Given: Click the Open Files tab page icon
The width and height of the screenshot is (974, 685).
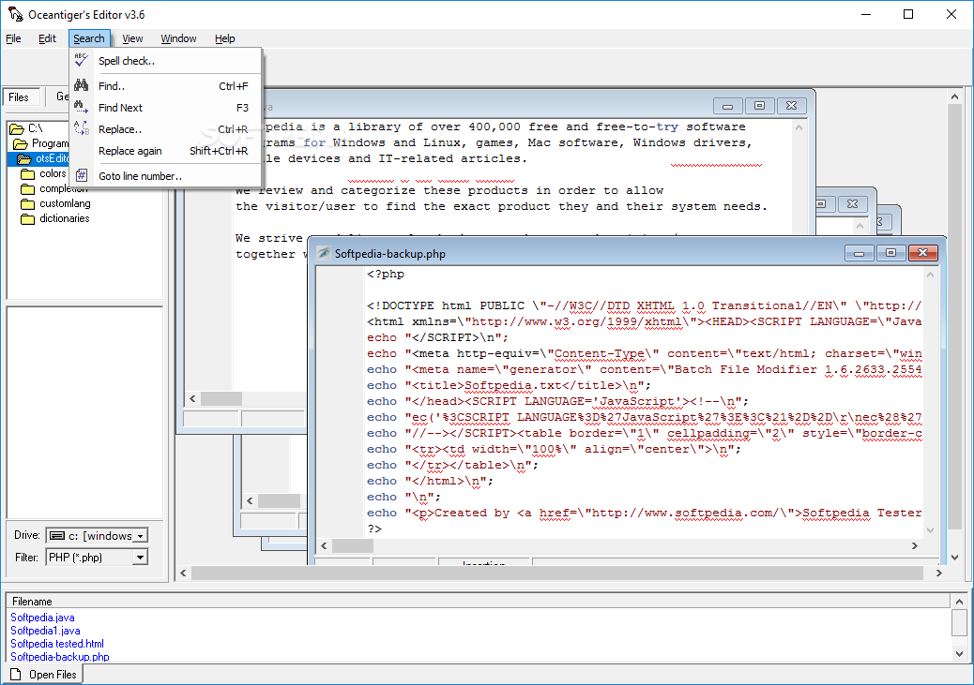Looking at the screenshot, I should 16,675.
